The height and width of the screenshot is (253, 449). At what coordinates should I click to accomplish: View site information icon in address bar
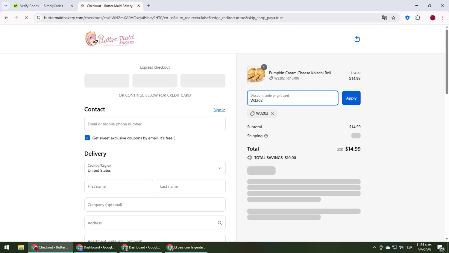[x=38, y=18]
